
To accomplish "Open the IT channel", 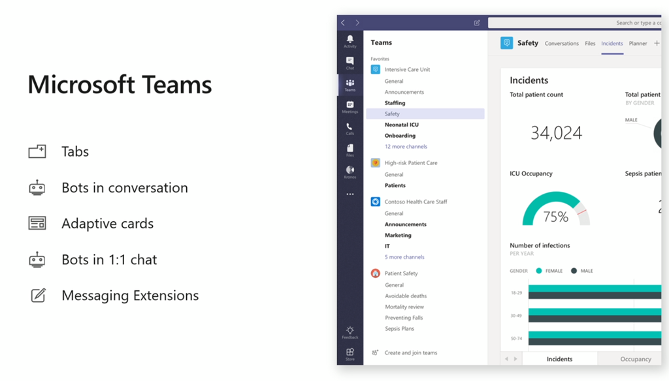I will (387, 246).
